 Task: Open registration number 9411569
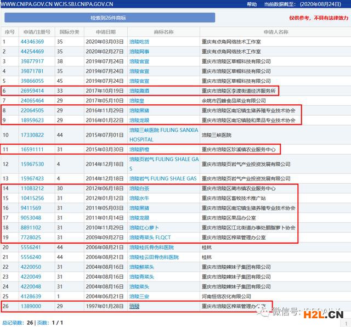pyautogui.click(x=31, y=208)
